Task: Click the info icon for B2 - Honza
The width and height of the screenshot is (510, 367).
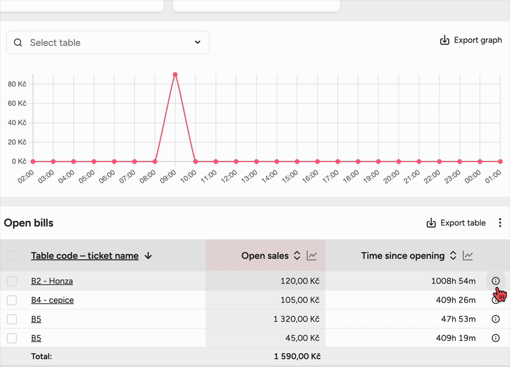Action: point(496,281)
